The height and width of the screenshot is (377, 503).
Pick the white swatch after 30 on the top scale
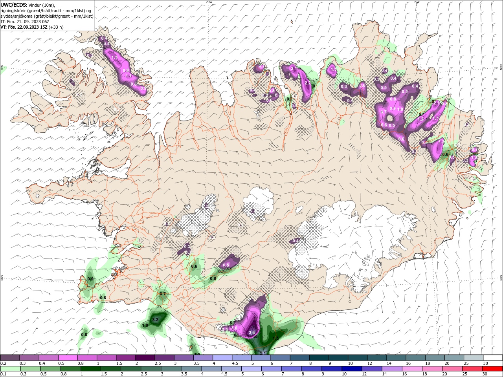point(492,358)
